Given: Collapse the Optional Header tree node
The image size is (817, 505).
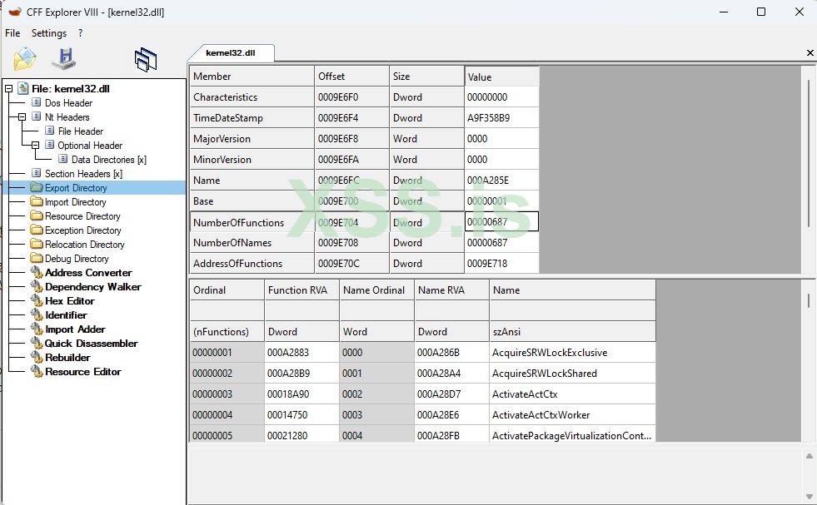Looking at the screenshot, I should (36, 146).
